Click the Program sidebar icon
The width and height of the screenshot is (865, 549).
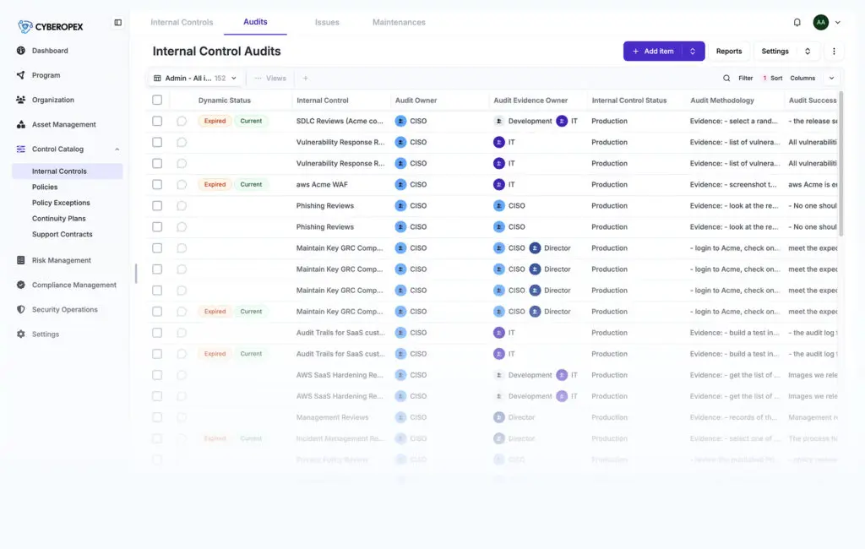point(21,75)
